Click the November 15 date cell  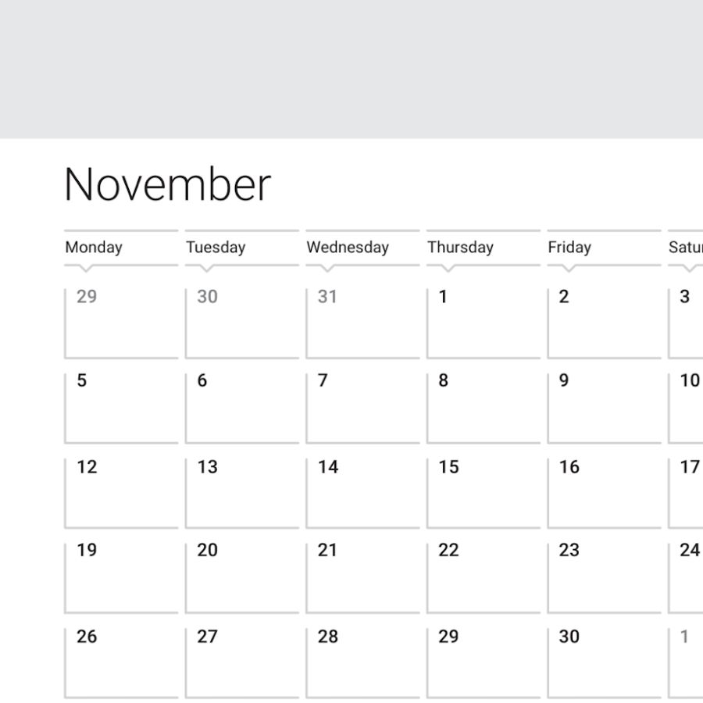[483, 493]
